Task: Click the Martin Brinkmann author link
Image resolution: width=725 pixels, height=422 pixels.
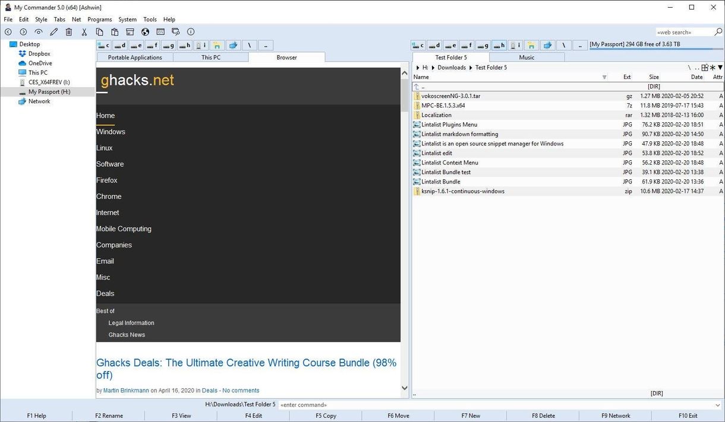Action: click(x=126, y=391)
